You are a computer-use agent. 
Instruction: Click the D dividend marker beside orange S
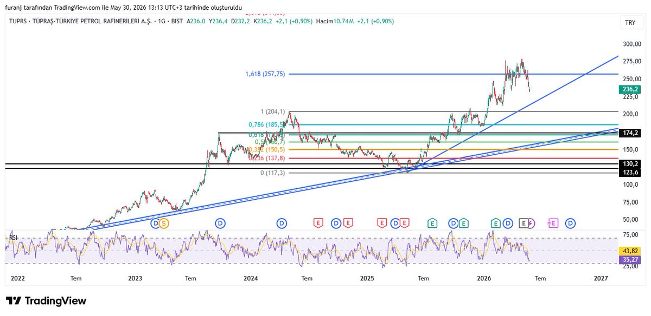(x=156, y=223)
